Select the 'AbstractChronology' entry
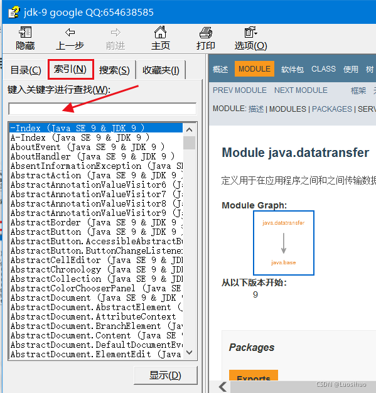The image size is (376, 393). 96,269
